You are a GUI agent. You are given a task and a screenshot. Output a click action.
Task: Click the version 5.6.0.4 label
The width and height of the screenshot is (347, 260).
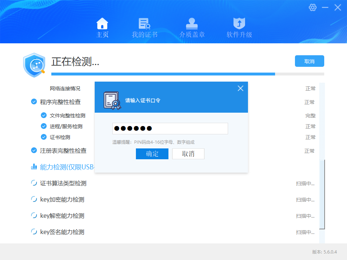point(325,252)
